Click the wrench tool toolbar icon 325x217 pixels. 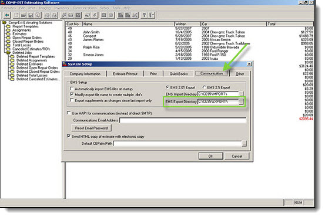63,15
